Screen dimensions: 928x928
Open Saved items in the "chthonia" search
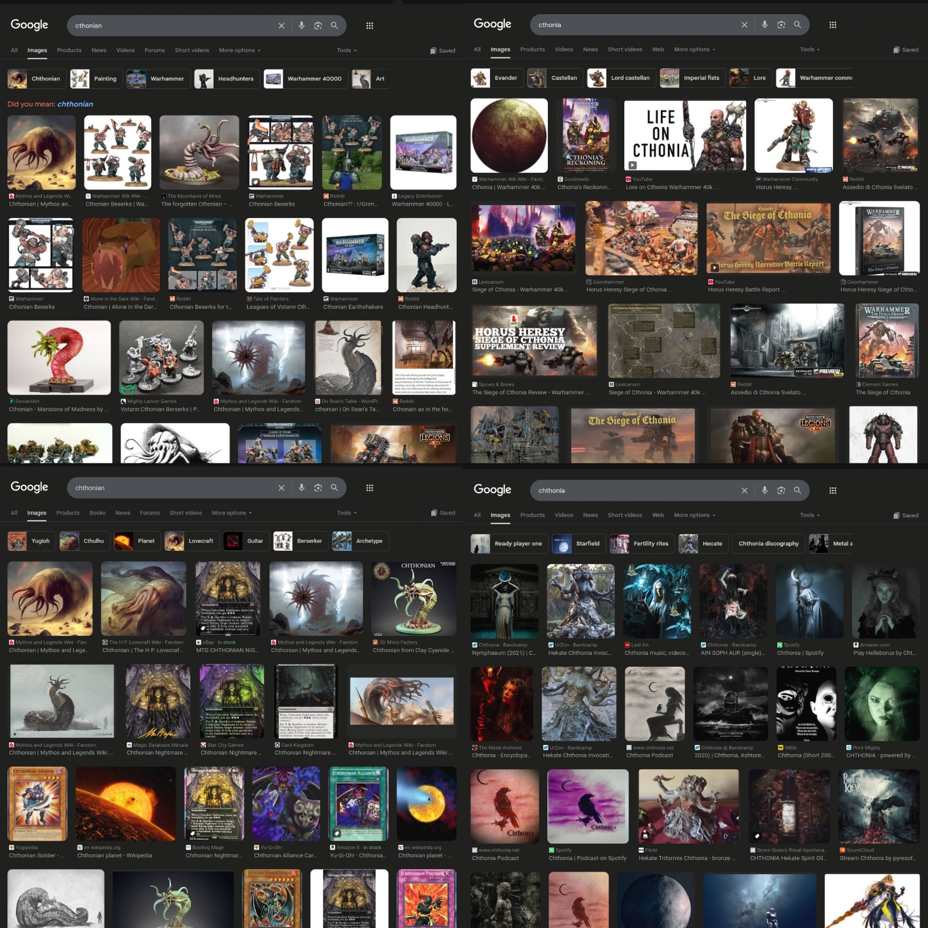tap(905, 516)
